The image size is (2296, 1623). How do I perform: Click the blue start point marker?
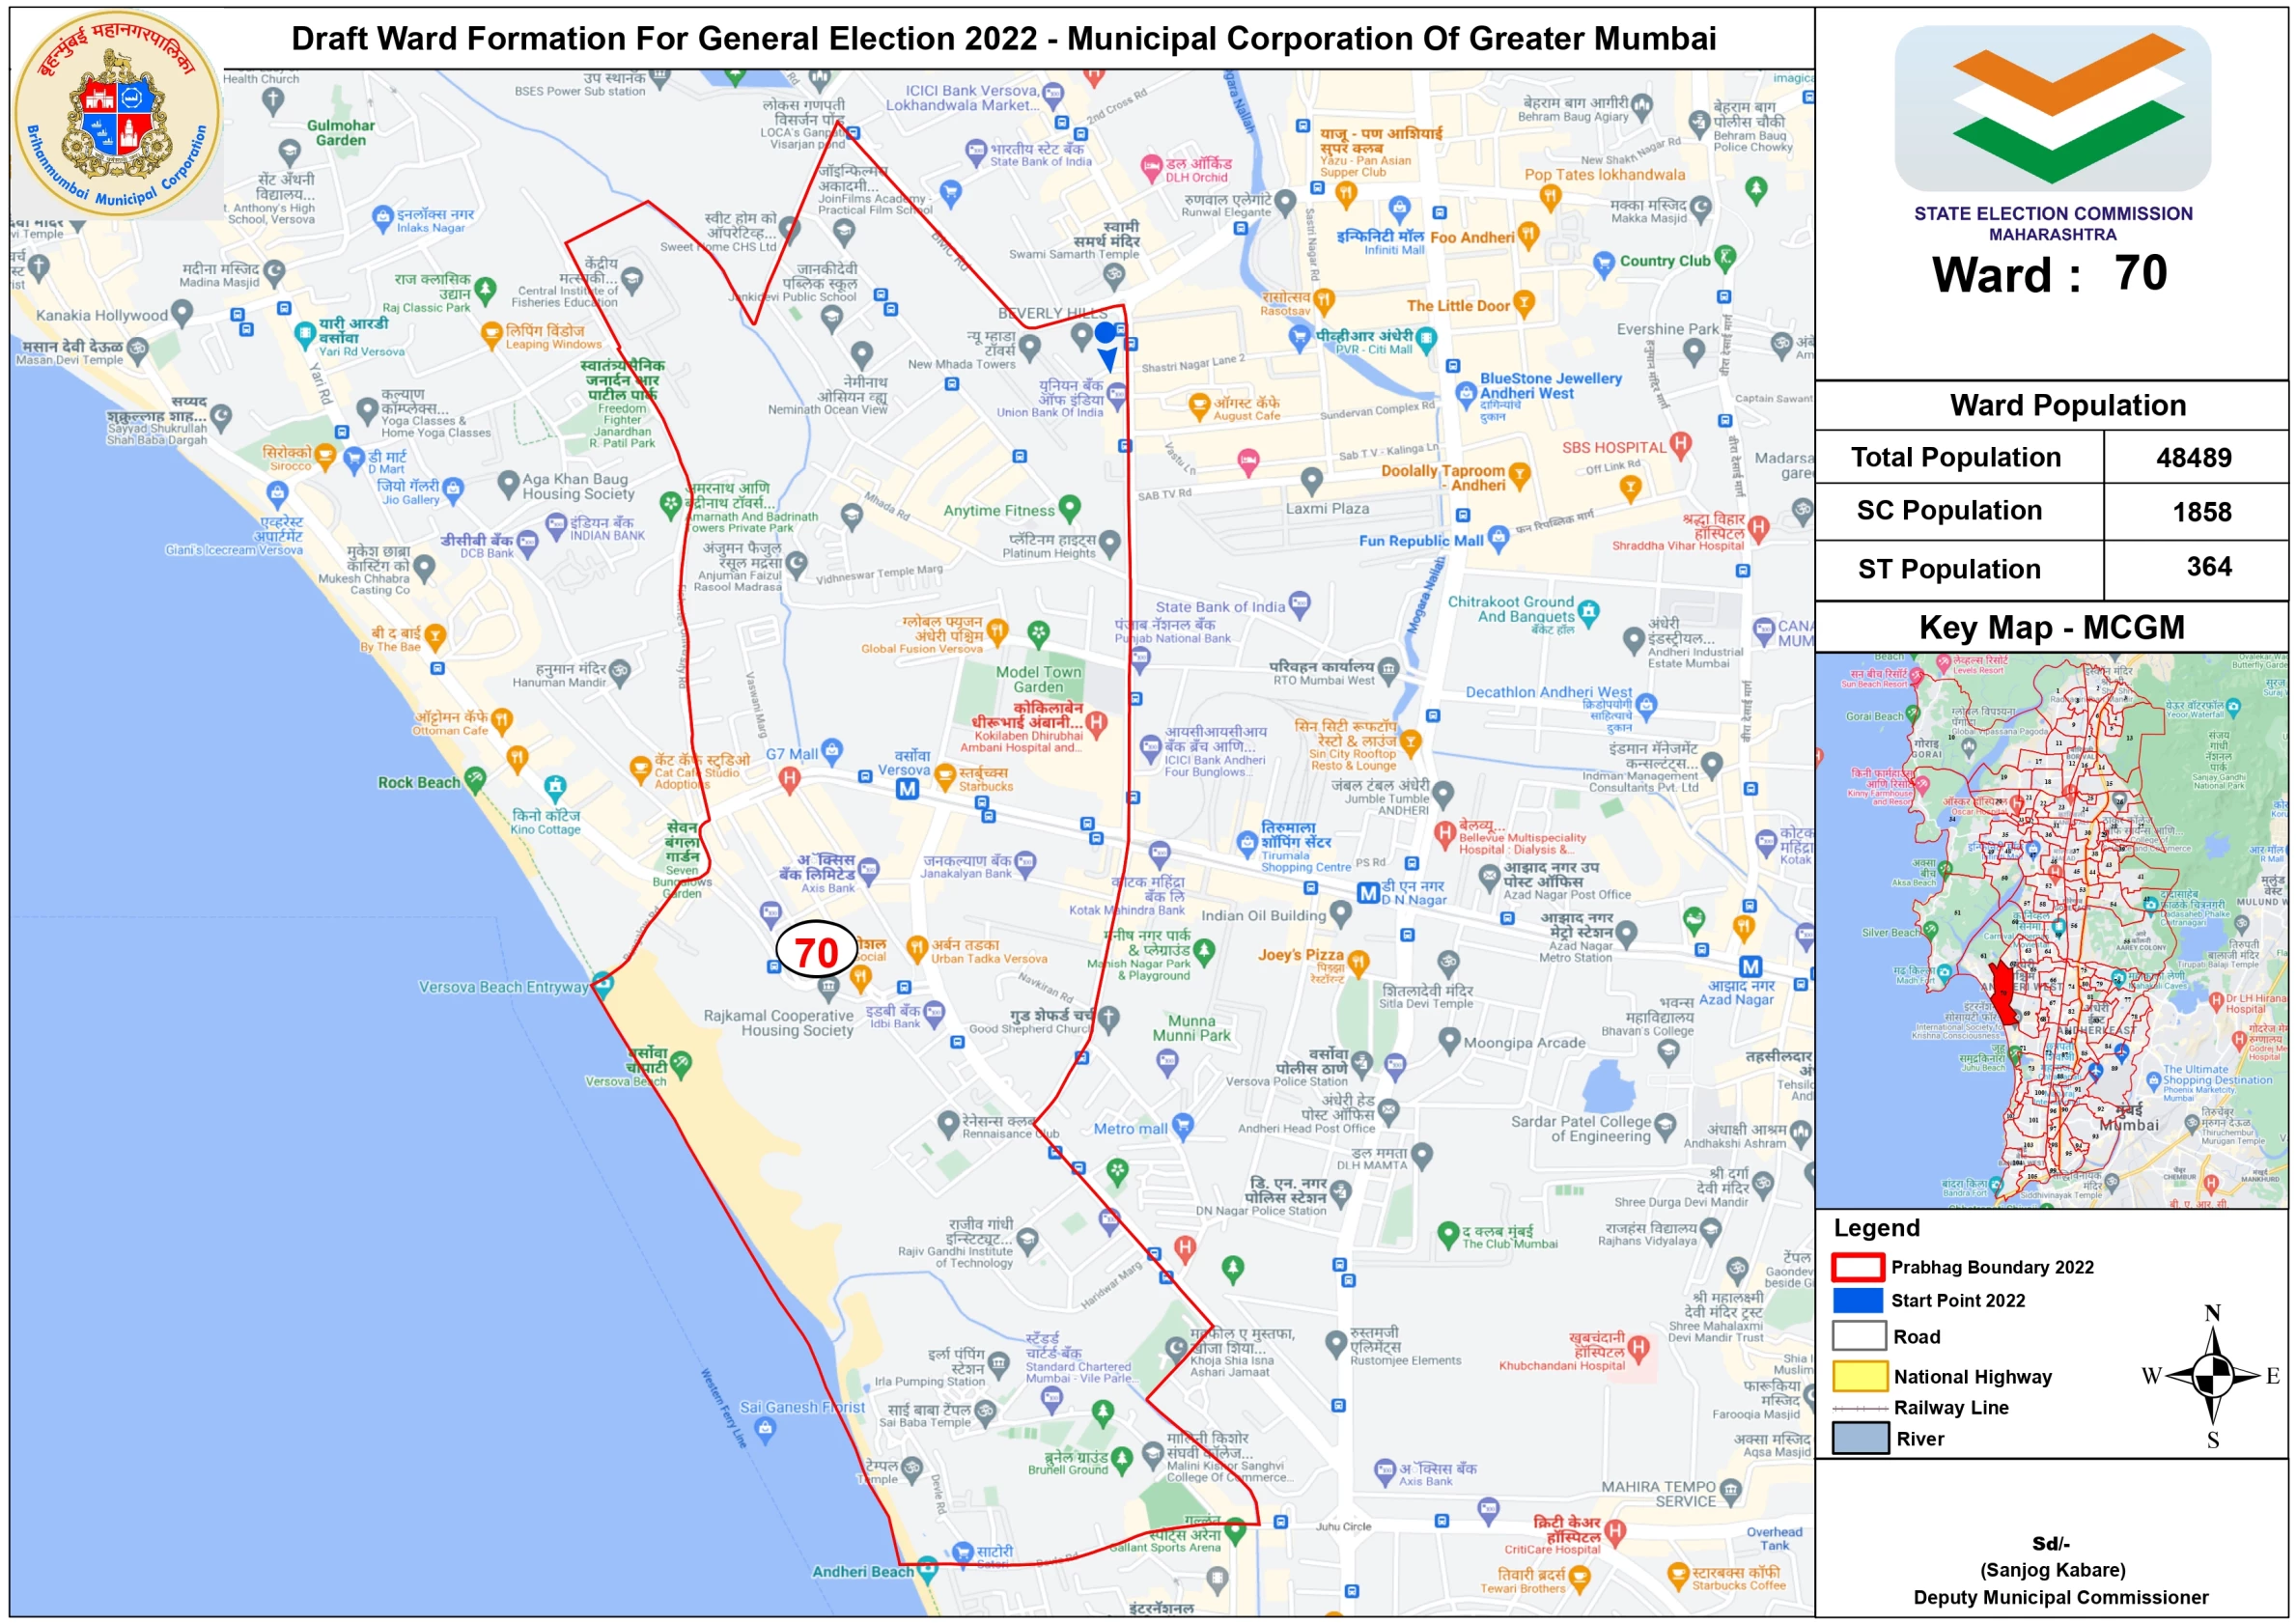click(x=1105, y=334)
